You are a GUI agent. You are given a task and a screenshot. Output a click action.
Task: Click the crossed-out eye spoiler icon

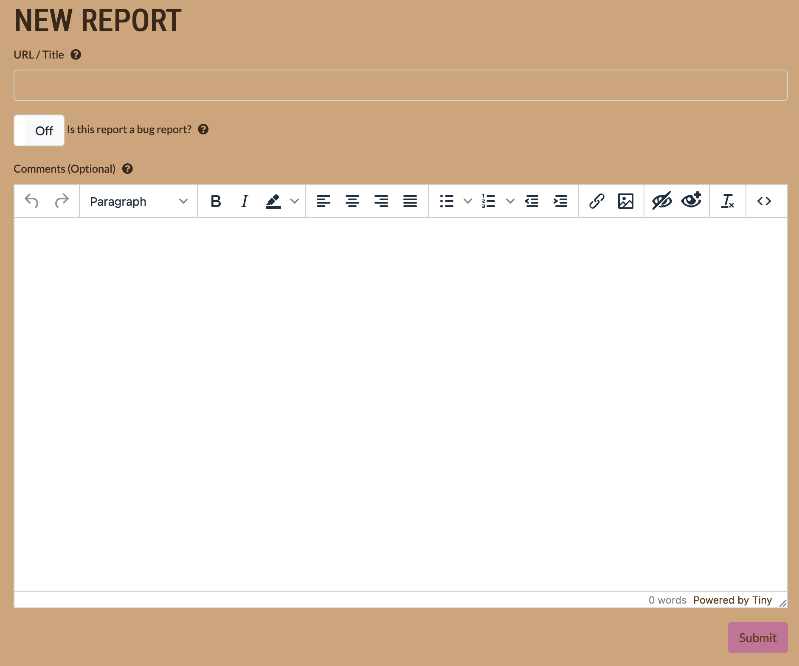(662, 201)
